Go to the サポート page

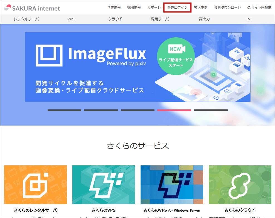coord(154,7)
